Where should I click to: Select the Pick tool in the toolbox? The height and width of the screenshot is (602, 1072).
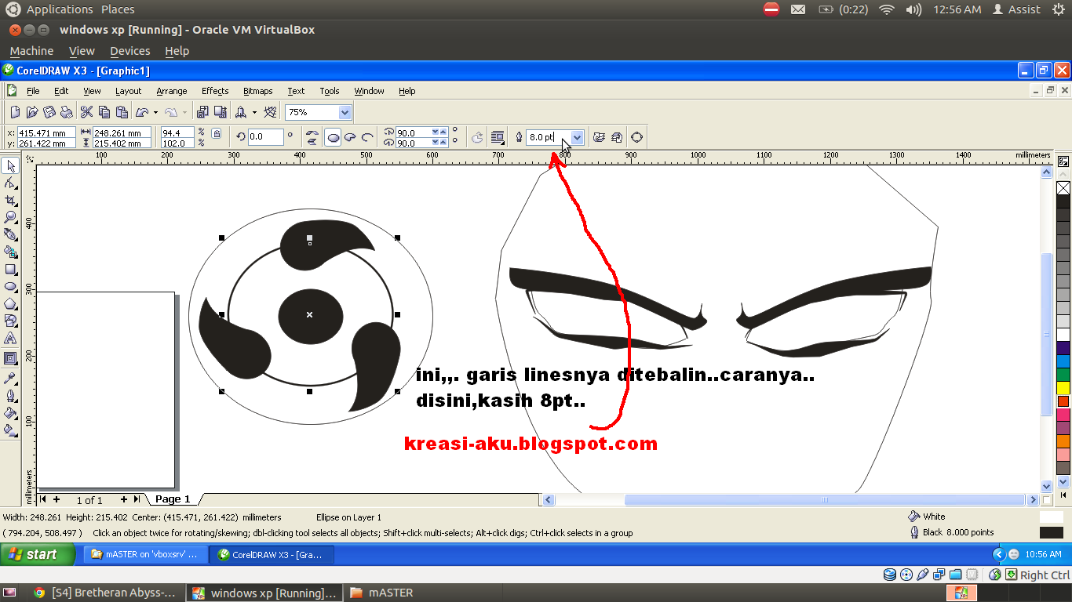[10, 165]
